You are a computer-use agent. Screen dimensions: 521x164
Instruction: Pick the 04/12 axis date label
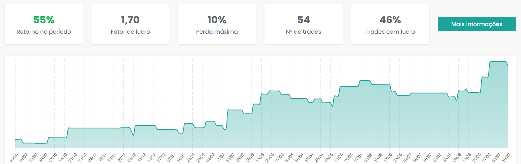[x=132, y=157]
